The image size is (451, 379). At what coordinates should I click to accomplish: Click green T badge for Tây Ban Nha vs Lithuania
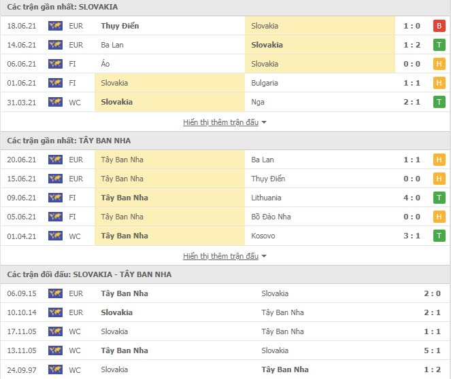coord(439,198)
